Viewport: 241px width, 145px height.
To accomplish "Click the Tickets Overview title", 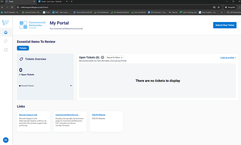I will click(x=36, y=59).
